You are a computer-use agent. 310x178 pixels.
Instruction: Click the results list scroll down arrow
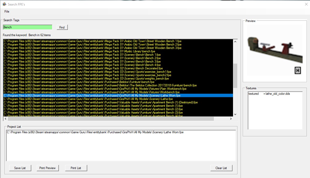click(235, 114)
